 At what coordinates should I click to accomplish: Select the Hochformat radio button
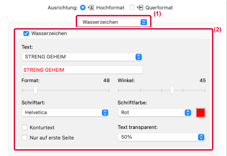83,7
